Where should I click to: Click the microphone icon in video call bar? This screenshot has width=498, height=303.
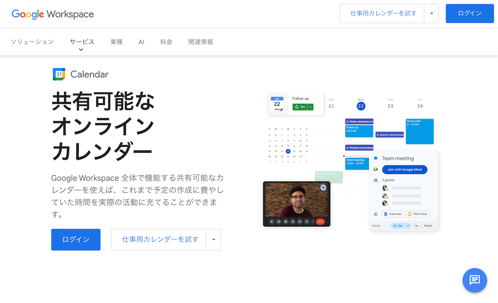(x=272, y=221)
